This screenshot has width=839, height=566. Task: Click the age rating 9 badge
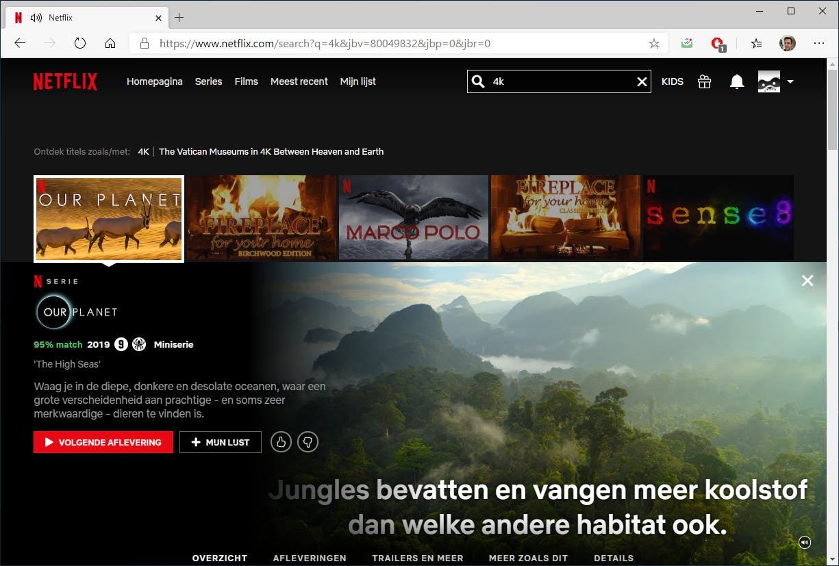121,344
